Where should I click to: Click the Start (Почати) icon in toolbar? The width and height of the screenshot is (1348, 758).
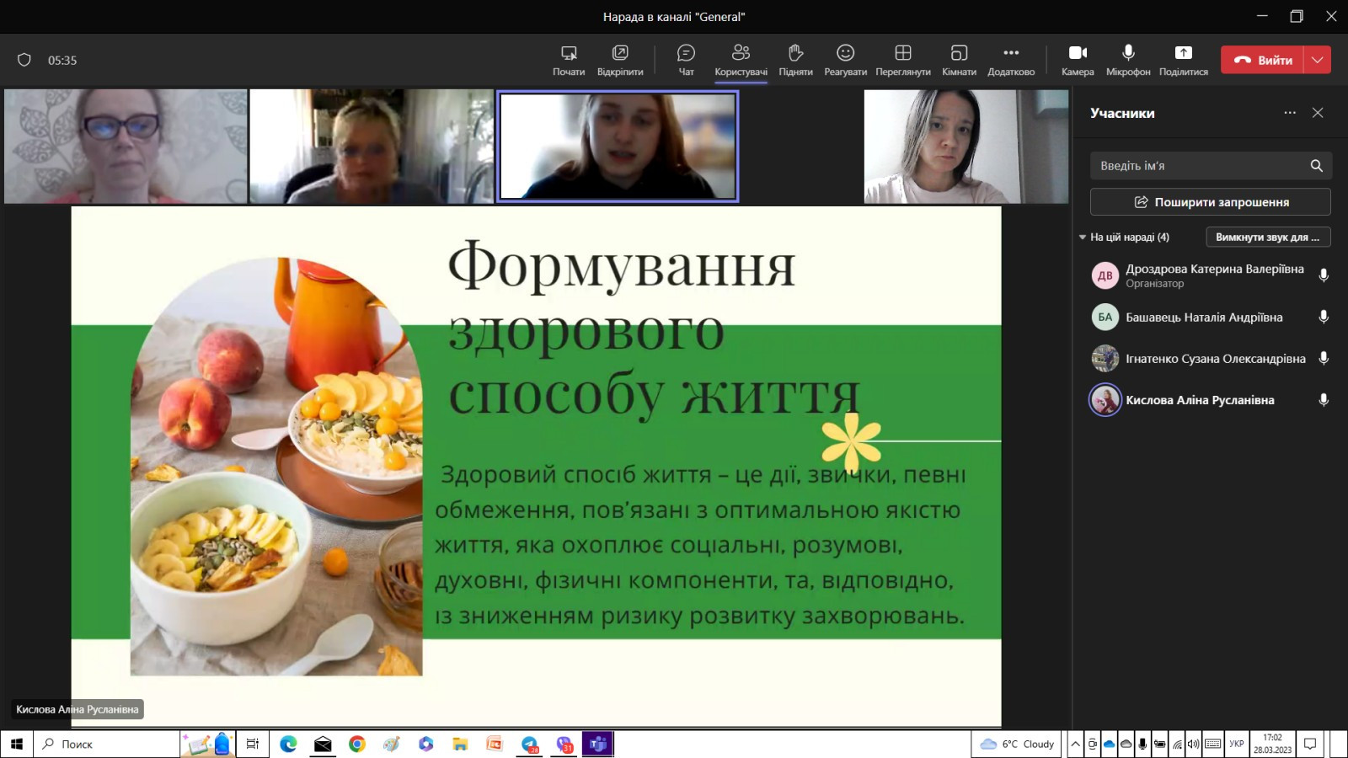(569, 59)
